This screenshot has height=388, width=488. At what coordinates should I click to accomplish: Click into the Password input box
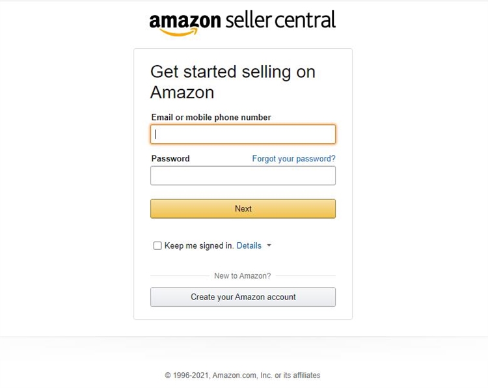point(243,176)
